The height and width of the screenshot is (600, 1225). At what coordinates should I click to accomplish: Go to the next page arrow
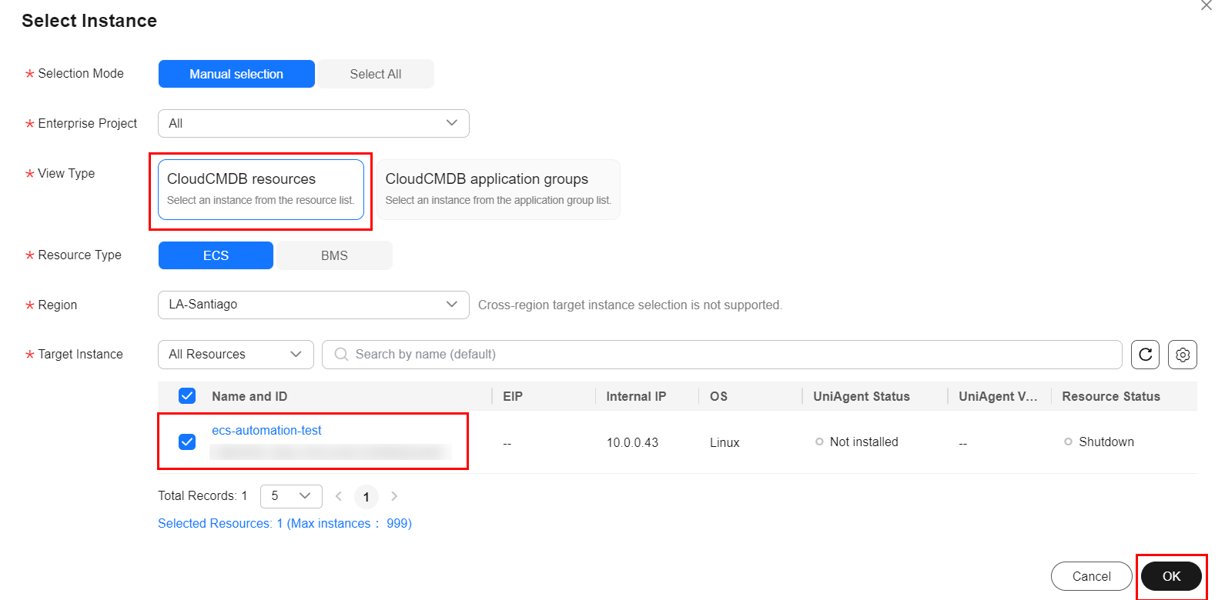(394, 496)
